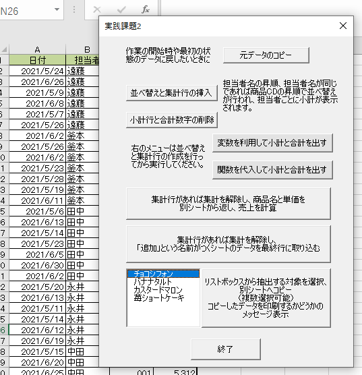The height and width of the screenshot is (375, 362).
Task: Click the 商品名と単価を別シートから返し button
Action: point(229,204)
